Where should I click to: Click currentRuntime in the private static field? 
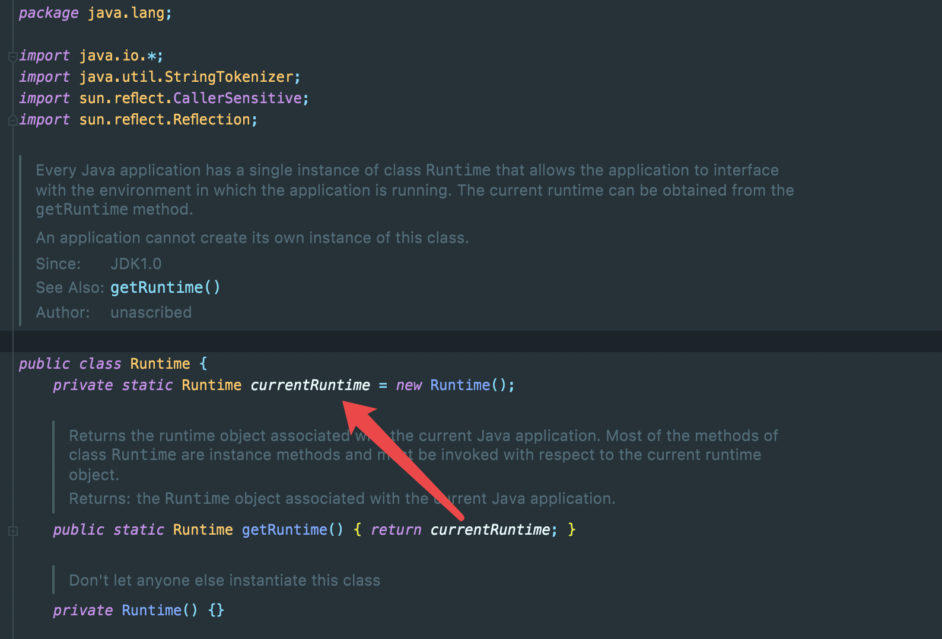tap(310, 385)
